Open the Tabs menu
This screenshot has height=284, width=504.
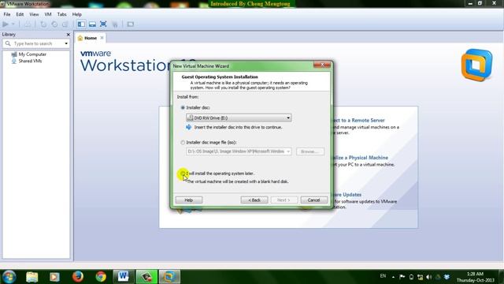coord(61,14)
